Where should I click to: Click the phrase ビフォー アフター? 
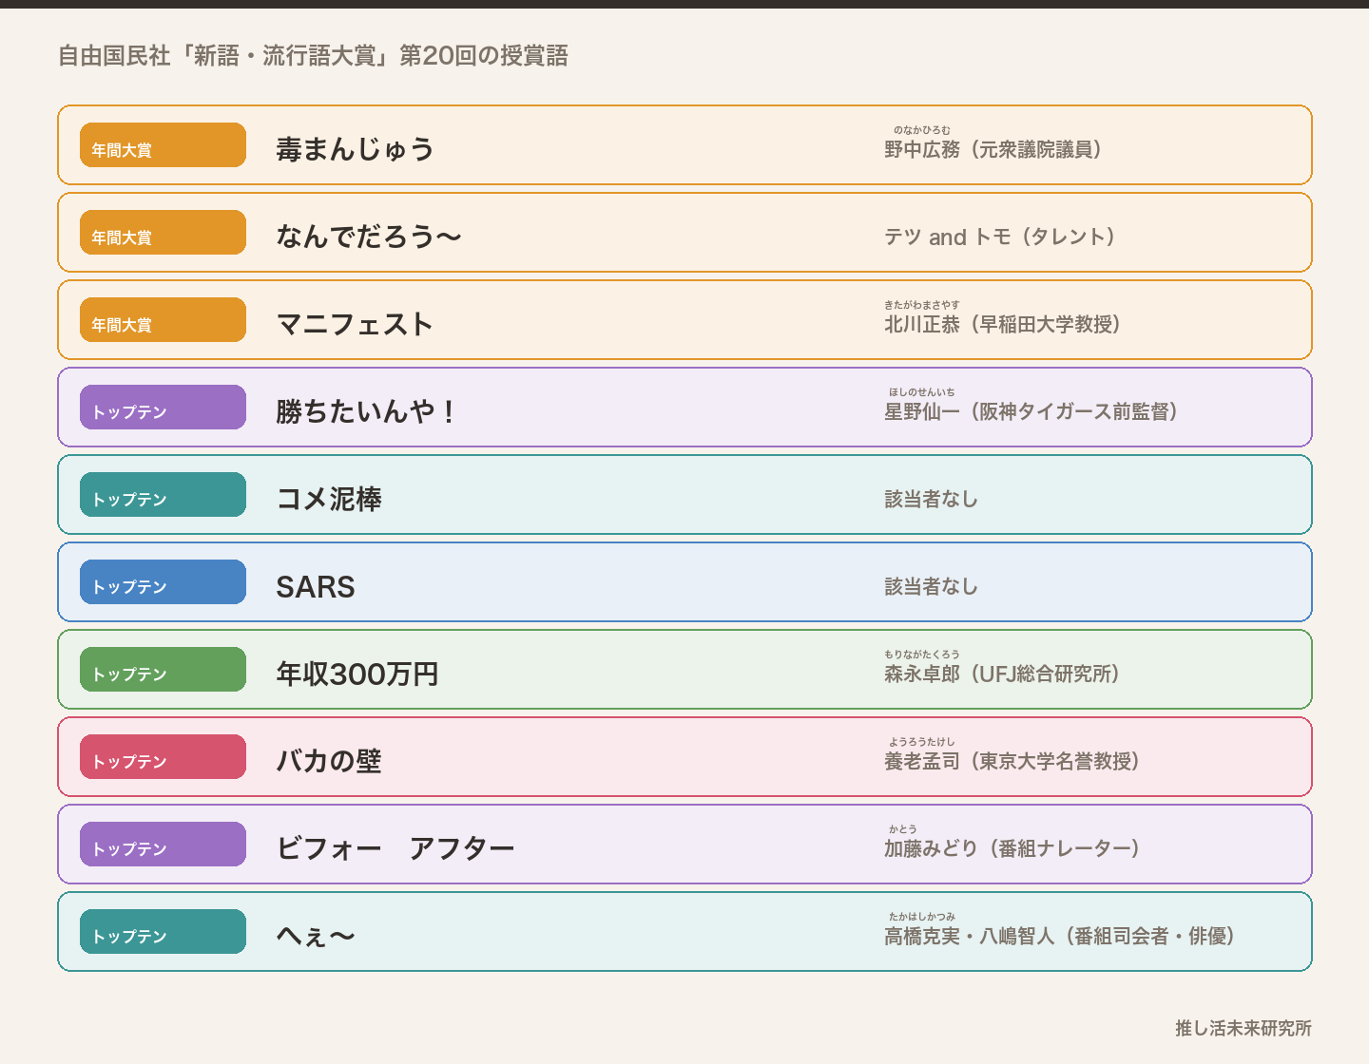pyautogui.click(x=395, y=848)
